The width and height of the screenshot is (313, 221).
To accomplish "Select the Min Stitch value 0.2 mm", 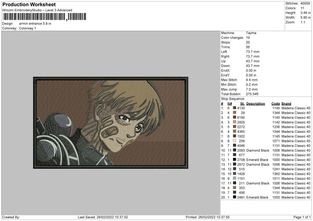I will [252, 84].
